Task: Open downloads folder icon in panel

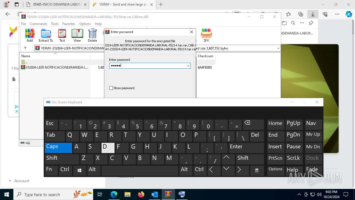Action: (x=284, y=23)
